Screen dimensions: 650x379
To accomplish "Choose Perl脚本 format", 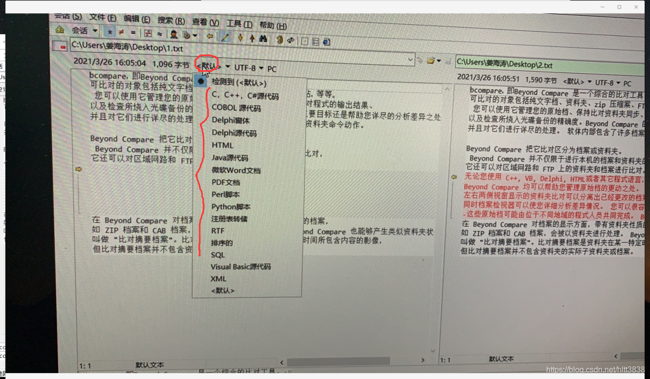I will (x=226, y=194).
